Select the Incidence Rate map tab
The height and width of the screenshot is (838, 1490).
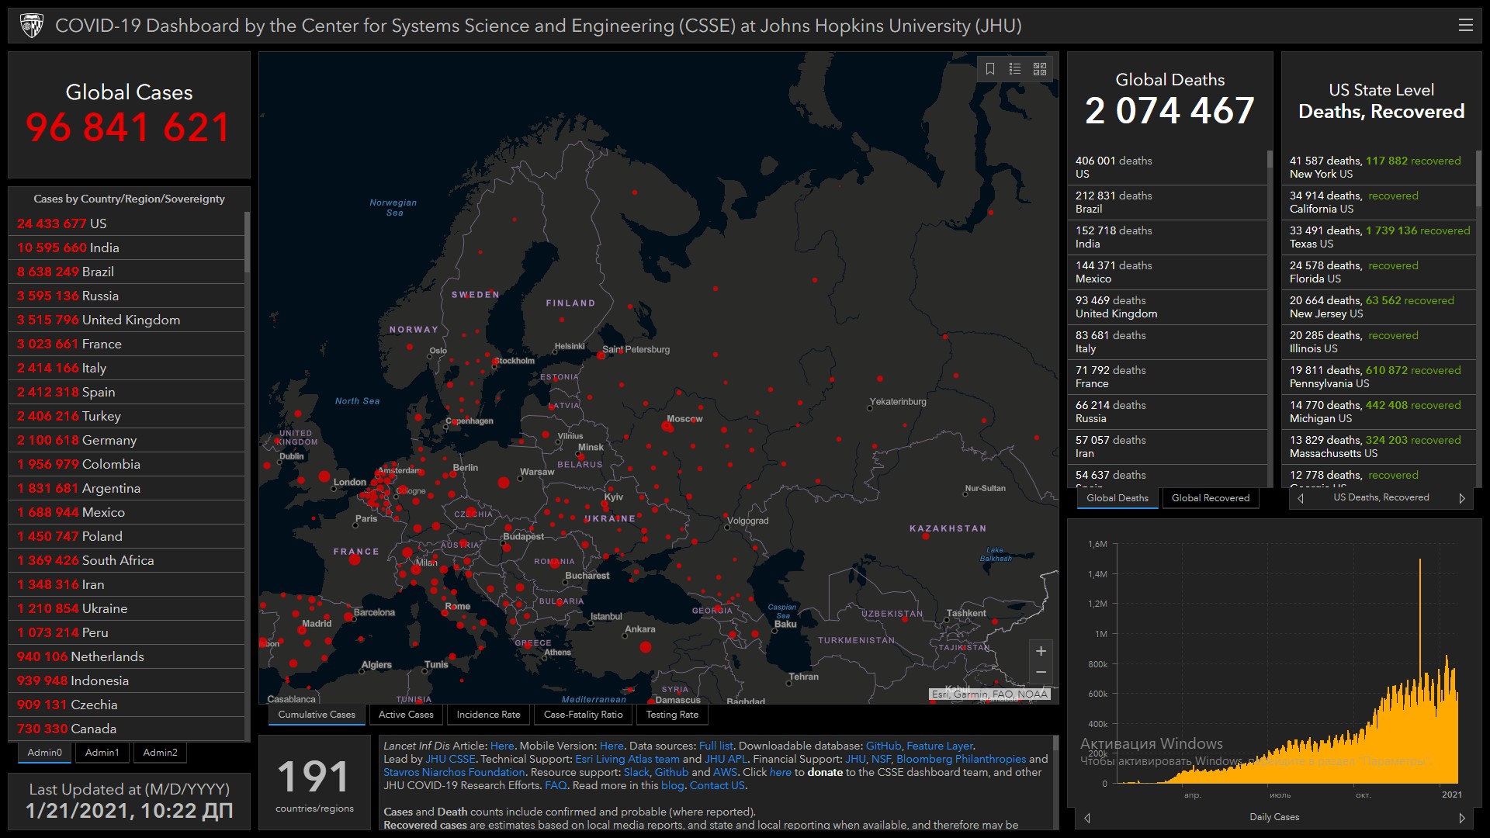point(488,715)
